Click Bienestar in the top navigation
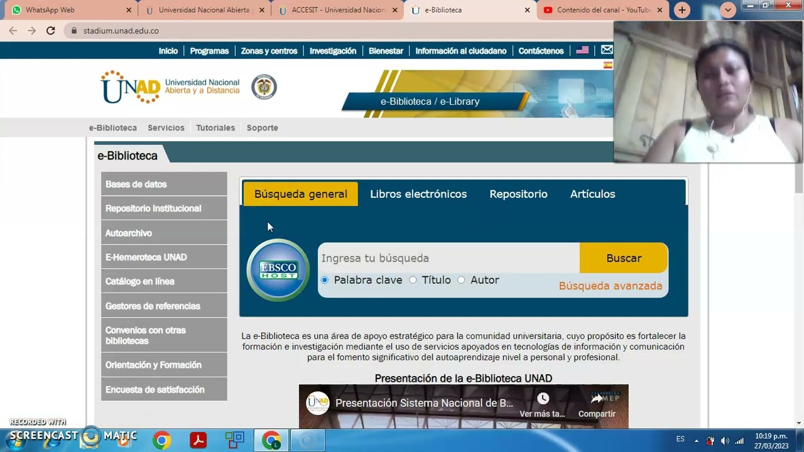 click(x=386, y=51)
